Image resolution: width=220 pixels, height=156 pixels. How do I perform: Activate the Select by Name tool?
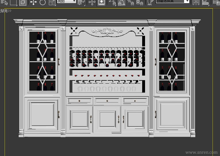tap(4, 3)
